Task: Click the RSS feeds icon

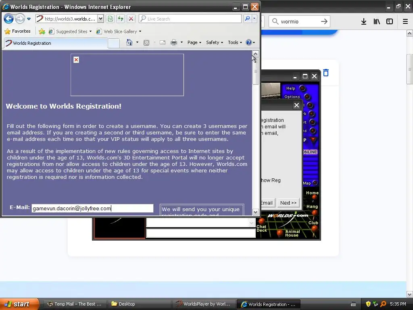Action: (x=146, y=42)
